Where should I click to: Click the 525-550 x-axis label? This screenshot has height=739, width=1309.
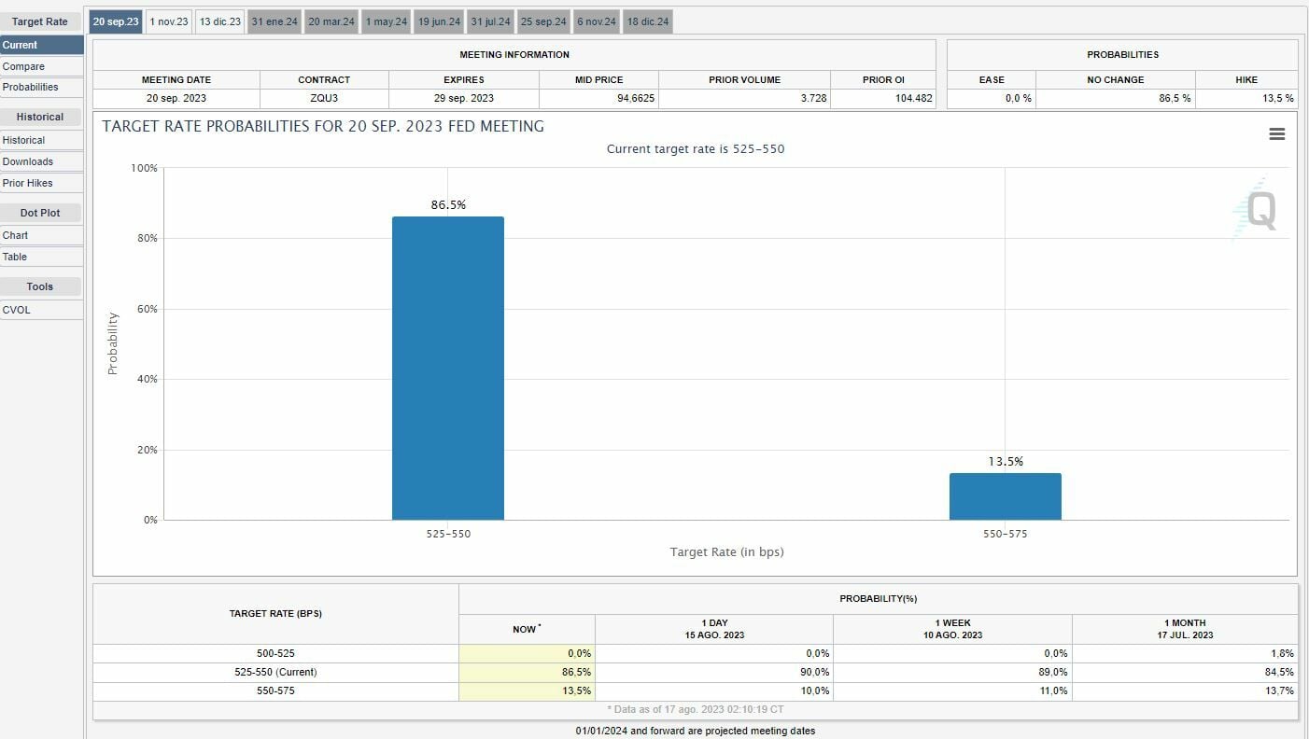(x=448, y=534)
